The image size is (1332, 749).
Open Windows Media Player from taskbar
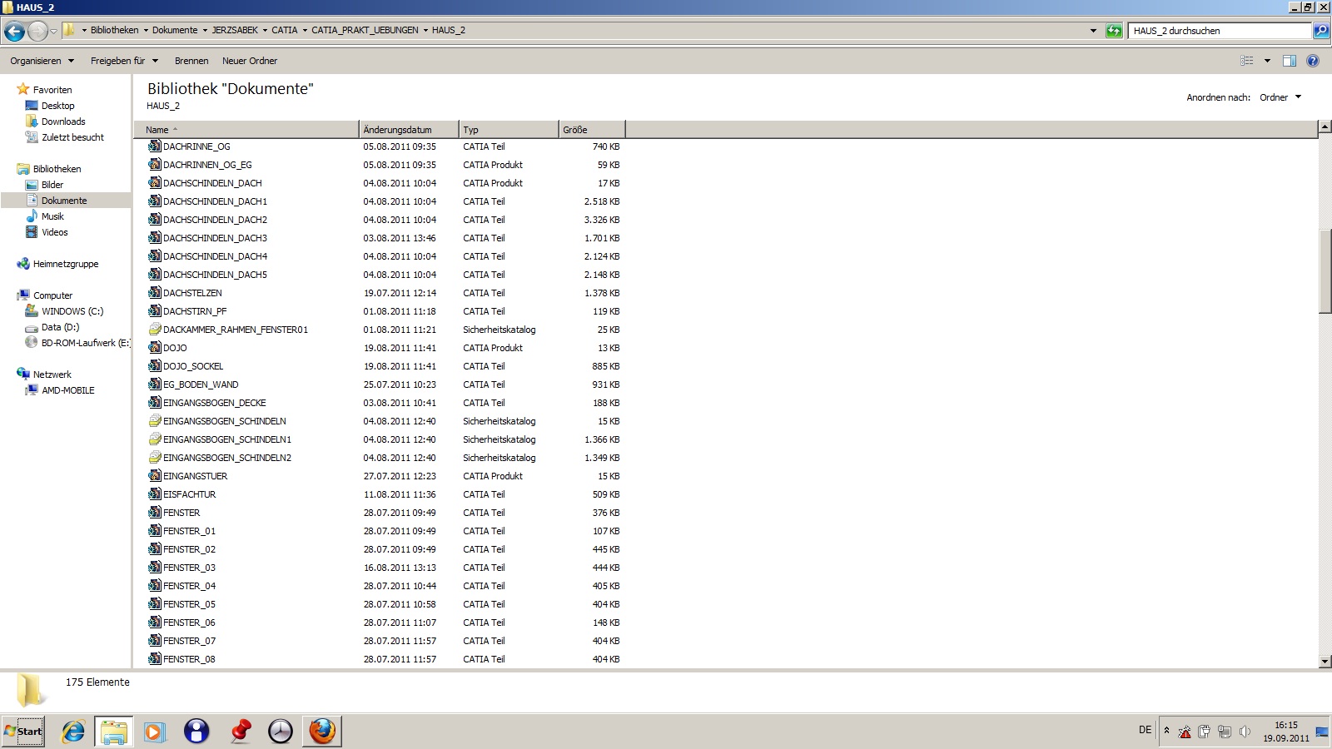(154, 732)
